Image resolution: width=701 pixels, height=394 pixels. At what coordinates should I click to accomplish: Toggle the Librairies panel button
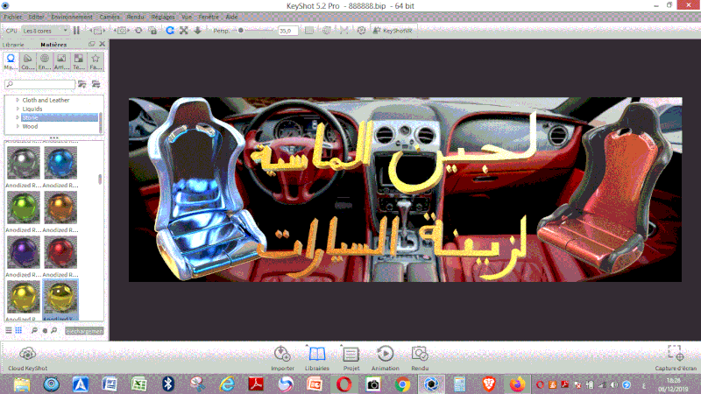coord(316,355)
